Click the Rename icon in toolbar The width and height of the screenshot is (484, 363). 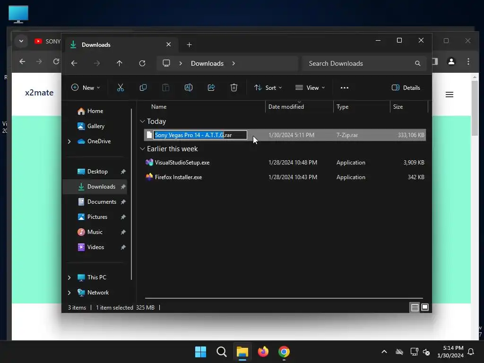[188, 87]
